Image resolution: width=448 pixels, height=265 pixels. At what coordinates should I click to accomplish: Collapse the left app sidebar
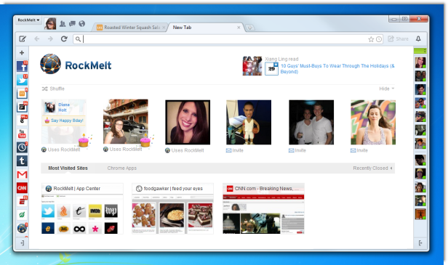pyautogui.click(x=22, y=243)
